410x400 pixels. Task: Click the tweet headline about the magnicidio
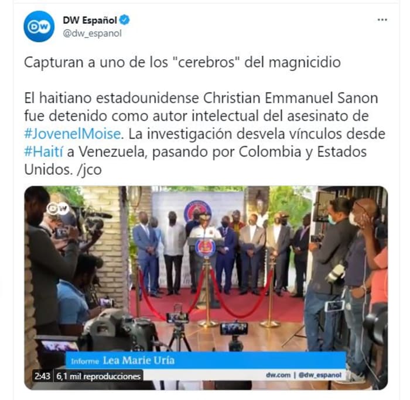182,62
